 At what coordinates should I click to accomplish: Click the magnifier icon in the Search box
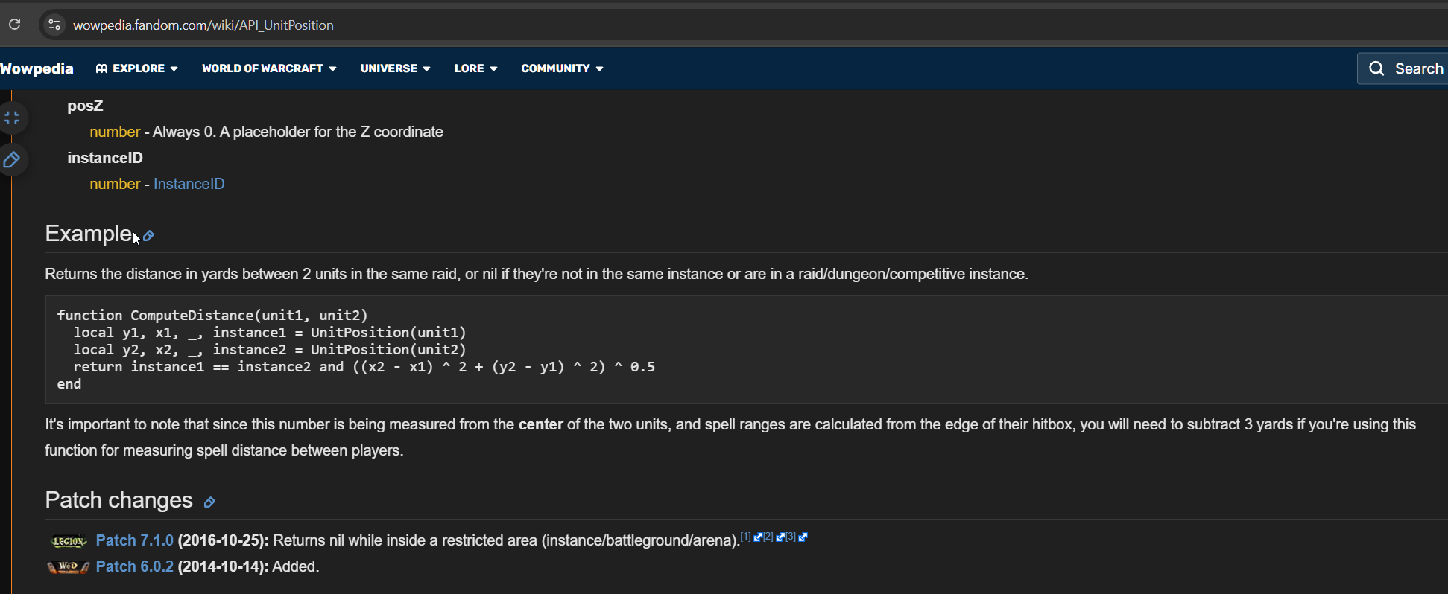tap(1376, 68)
